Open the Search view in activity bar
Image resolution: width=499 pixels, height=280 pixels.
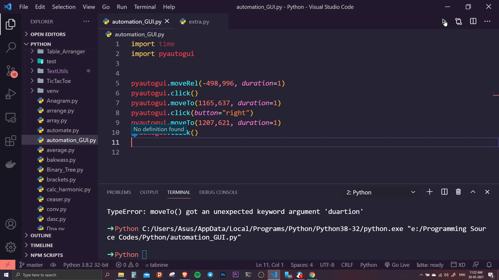[x=10, y=47]
